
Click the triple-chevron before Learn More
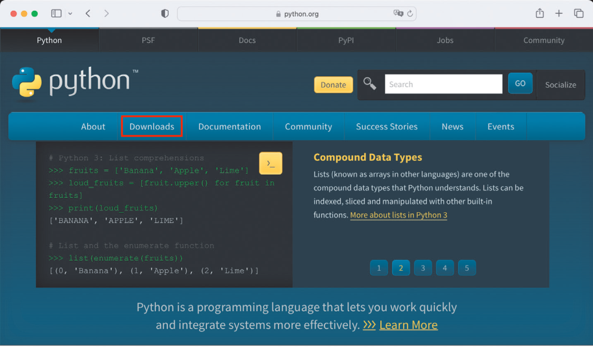pos(369,325)
